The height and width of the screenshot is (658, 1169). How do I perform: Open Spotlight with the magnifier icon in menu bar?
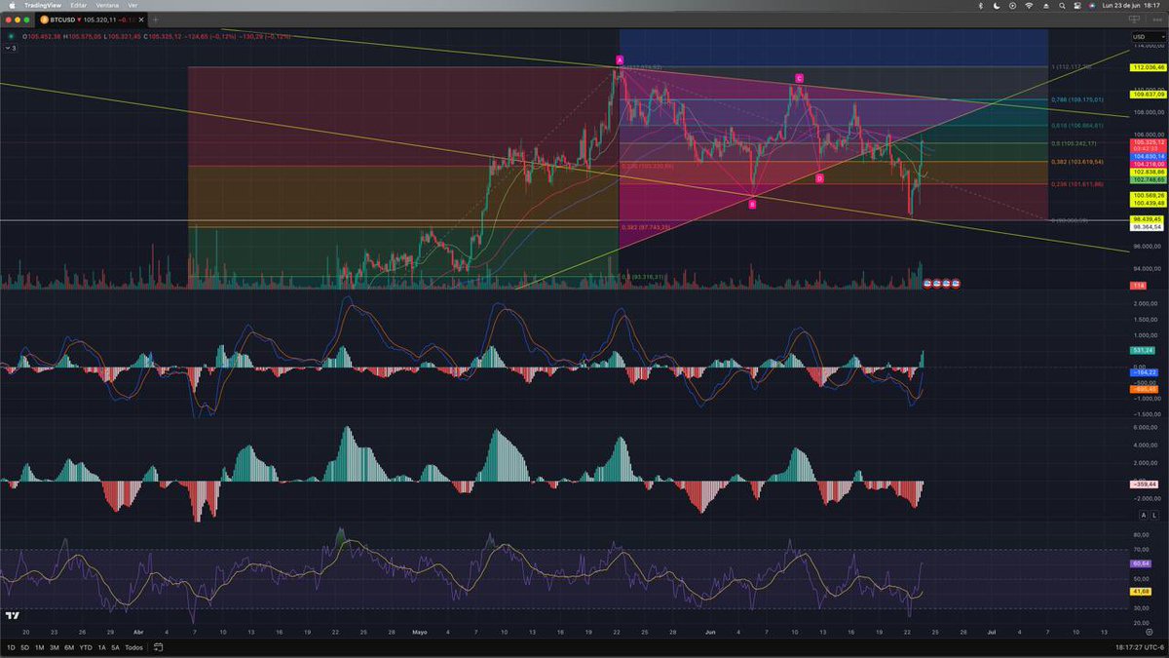coord(1062,5)
